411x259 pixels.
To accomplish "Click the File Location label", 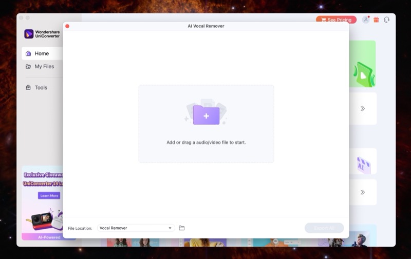I will (x=80, y=228).
